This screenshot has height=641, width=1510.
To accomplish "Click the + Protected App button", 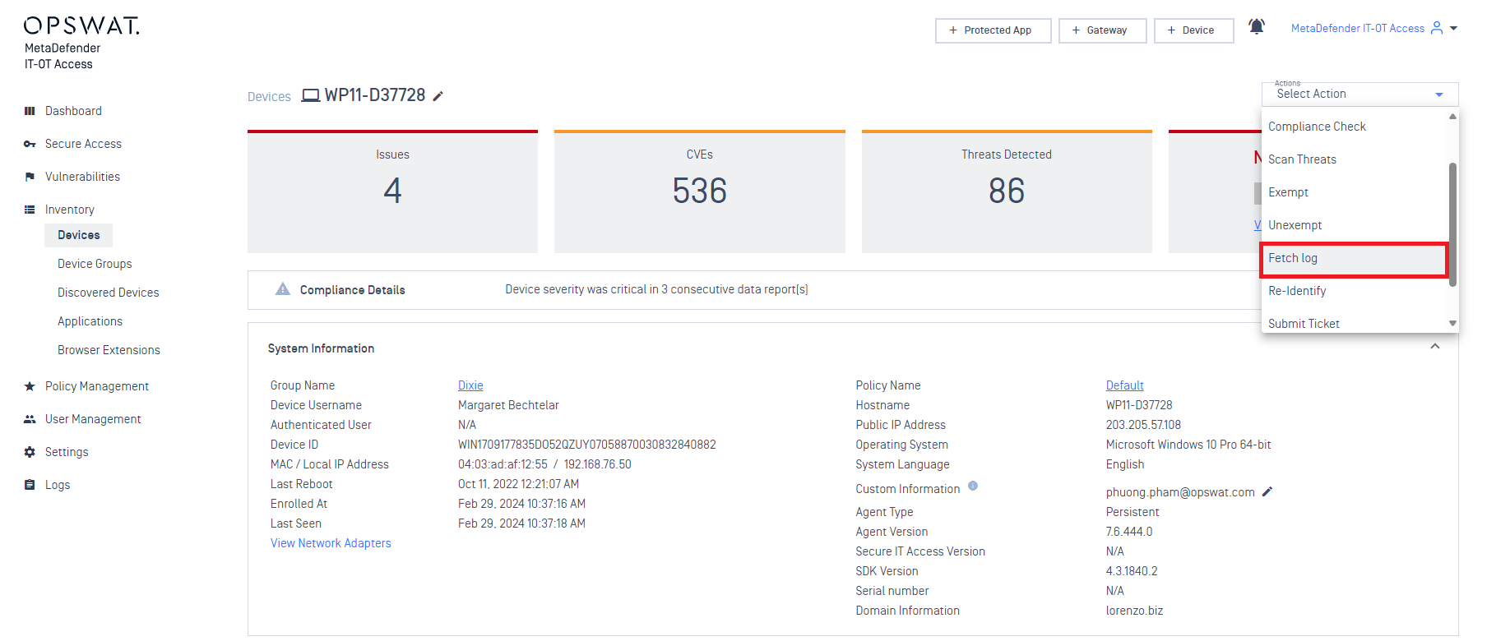I will click(993, 30).
